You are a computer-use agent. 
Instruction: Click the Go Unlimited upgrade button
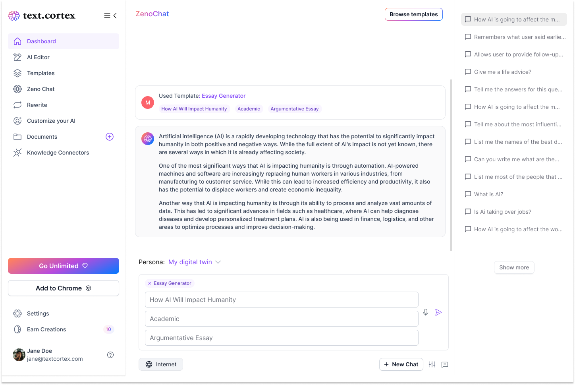pyautogui.click(x=64, y=266)
